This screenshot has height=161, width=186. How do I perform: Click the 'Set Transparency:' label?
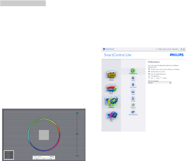(x=154, y=76)
